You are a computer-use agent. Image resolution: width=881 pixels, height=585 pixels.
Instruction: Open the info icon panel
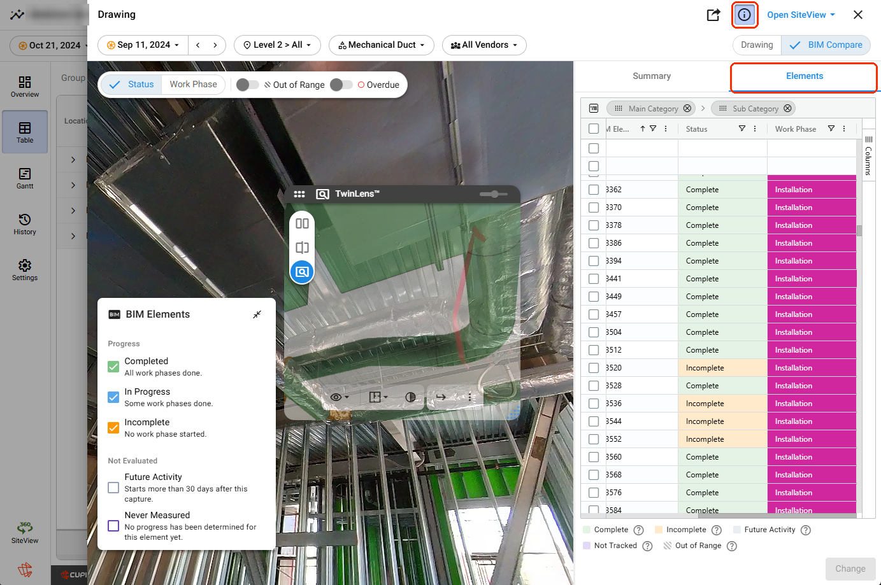[x=744, y=15]
